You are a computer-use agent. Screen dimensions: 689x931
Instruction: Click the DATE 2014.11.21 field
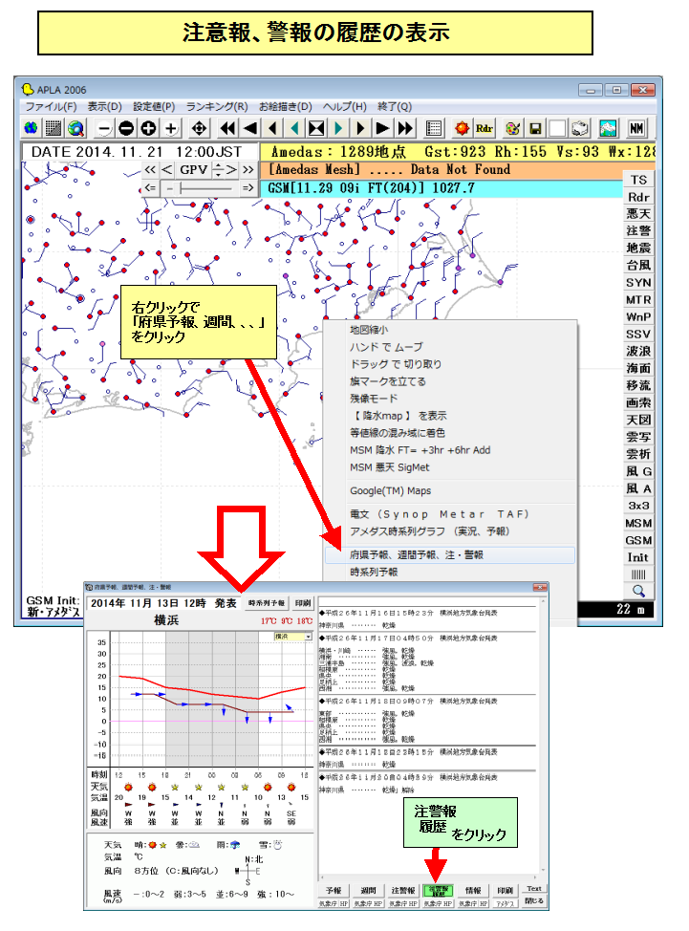[x=140, y=152]
